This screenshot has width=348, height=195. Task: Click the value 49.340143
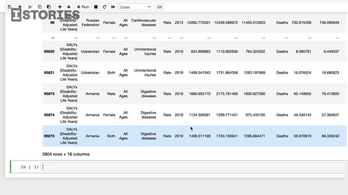pos(302,115)
